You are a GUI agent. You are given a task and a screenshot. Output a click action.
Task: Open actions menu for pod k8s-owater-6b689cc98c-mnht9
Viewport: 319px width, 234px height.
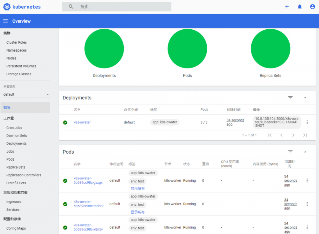coord(307,204)
